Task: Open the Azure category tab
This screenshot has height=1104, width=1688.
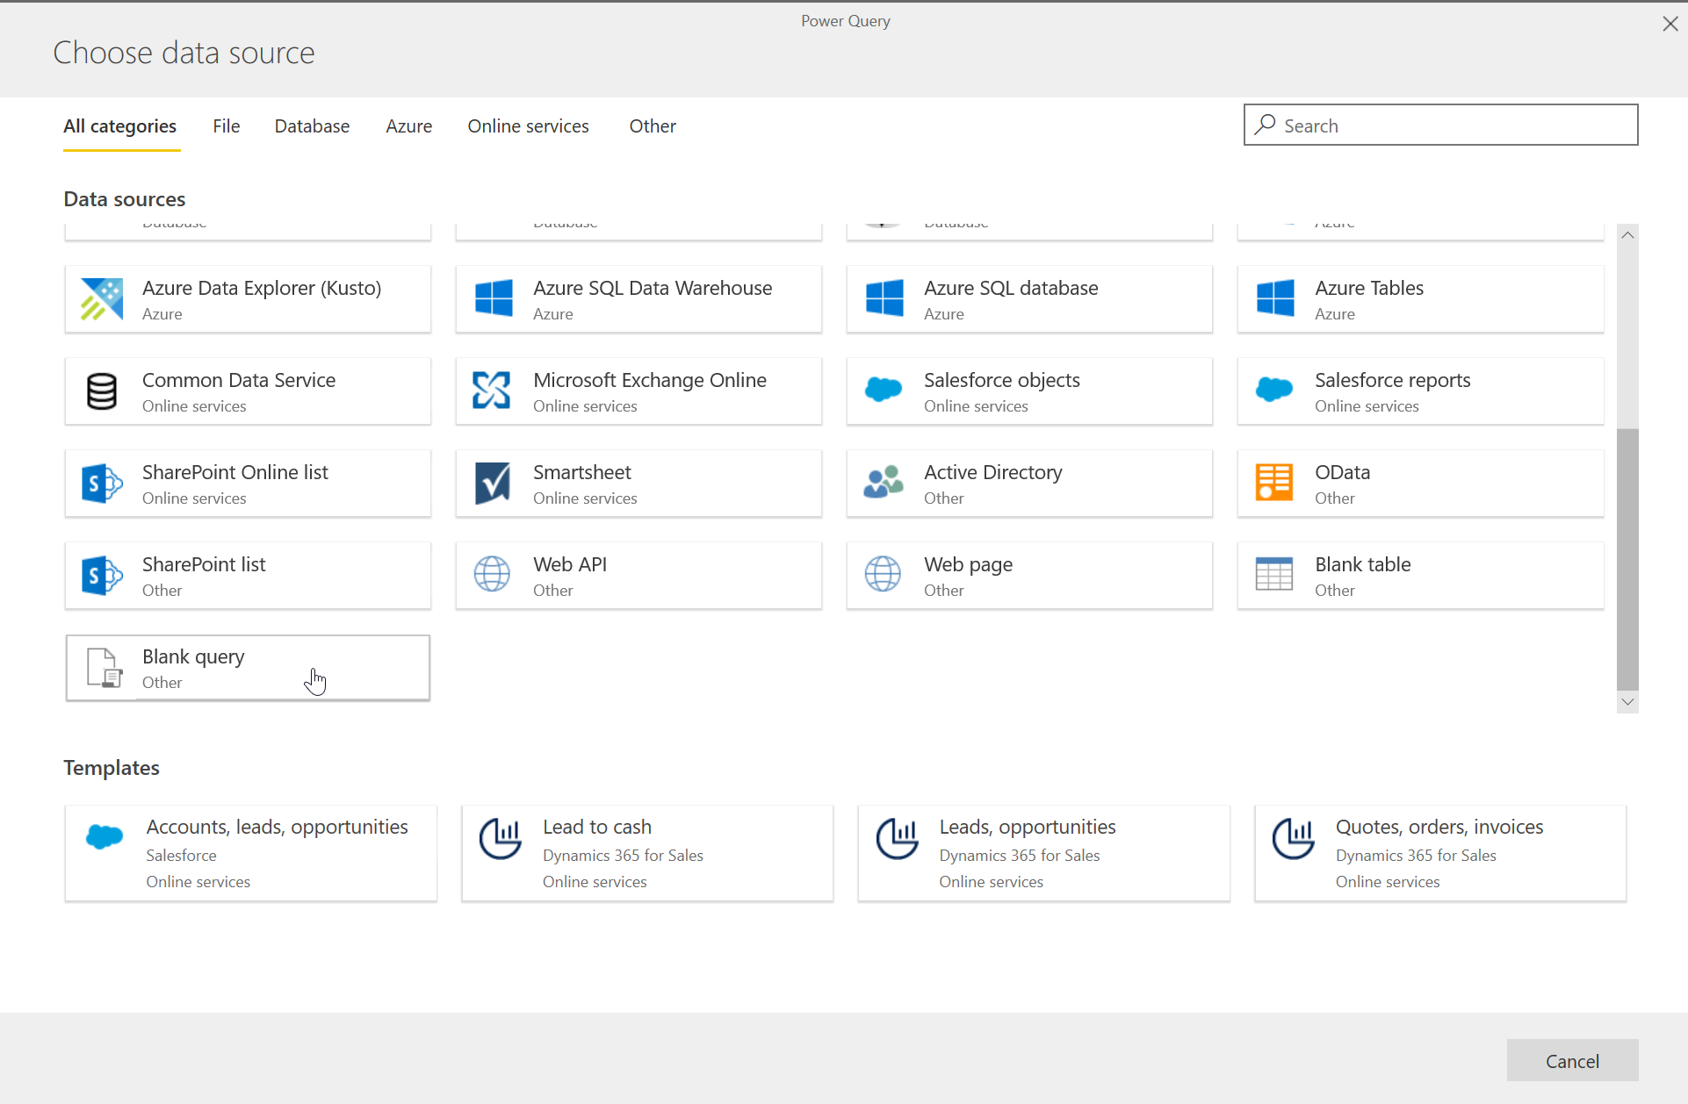Action: tap(408, 126)
